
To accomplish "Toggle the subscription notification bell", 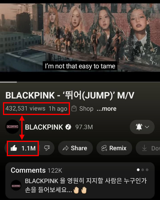I will [139, 127].
